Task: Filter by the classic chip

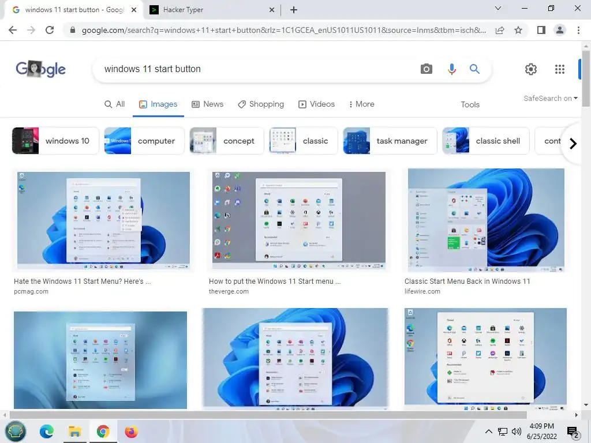Action: 304,141
